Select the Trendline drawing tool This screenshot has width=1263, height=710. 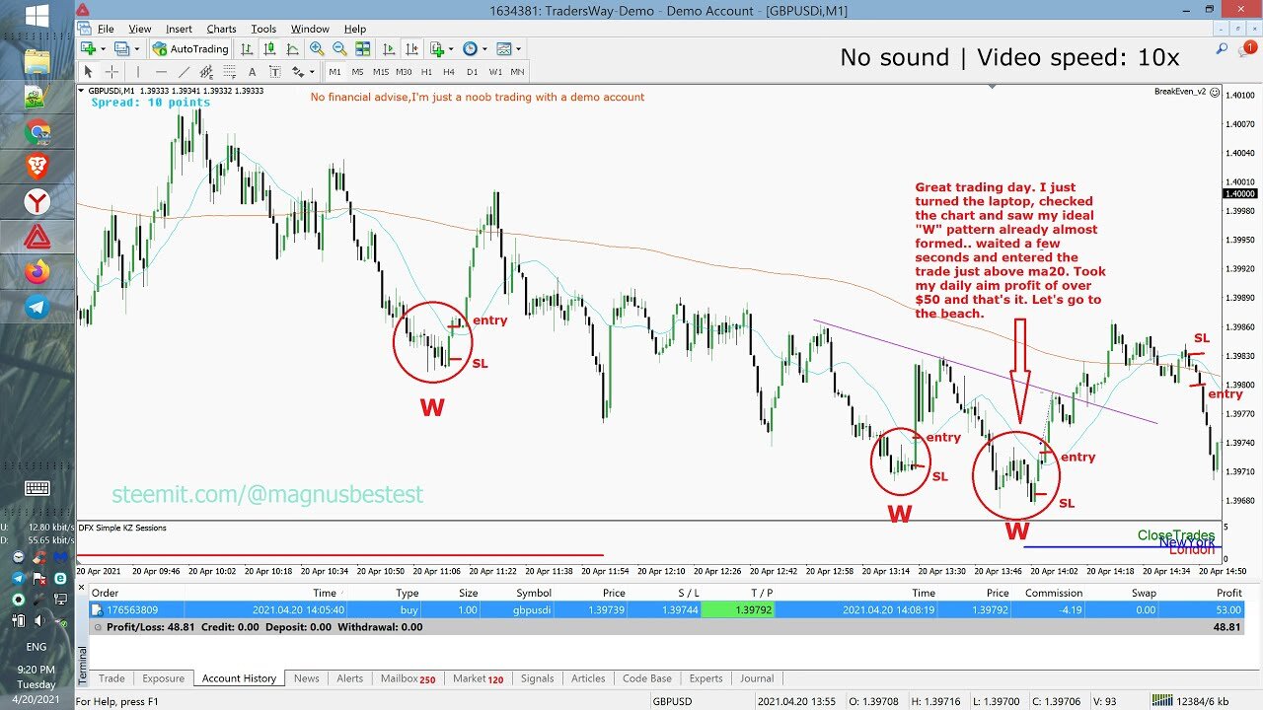tap(184, 72)
